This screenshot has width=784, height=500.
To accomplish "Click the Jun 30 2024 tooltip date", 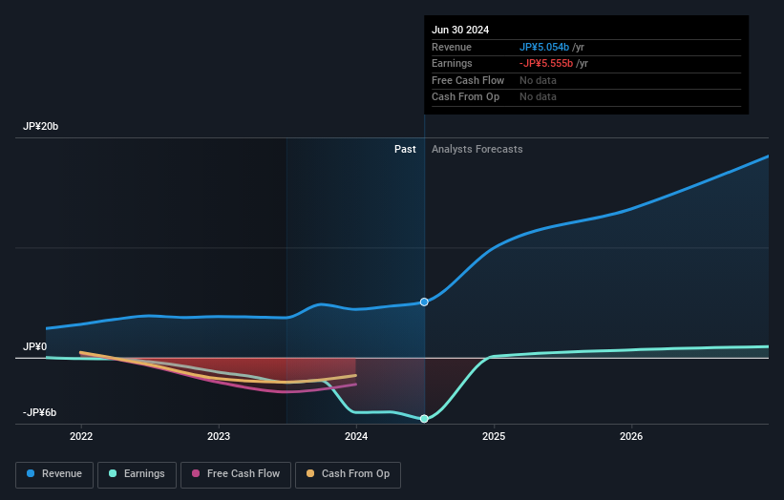I will pyautogui.click(x=460, y=30).
